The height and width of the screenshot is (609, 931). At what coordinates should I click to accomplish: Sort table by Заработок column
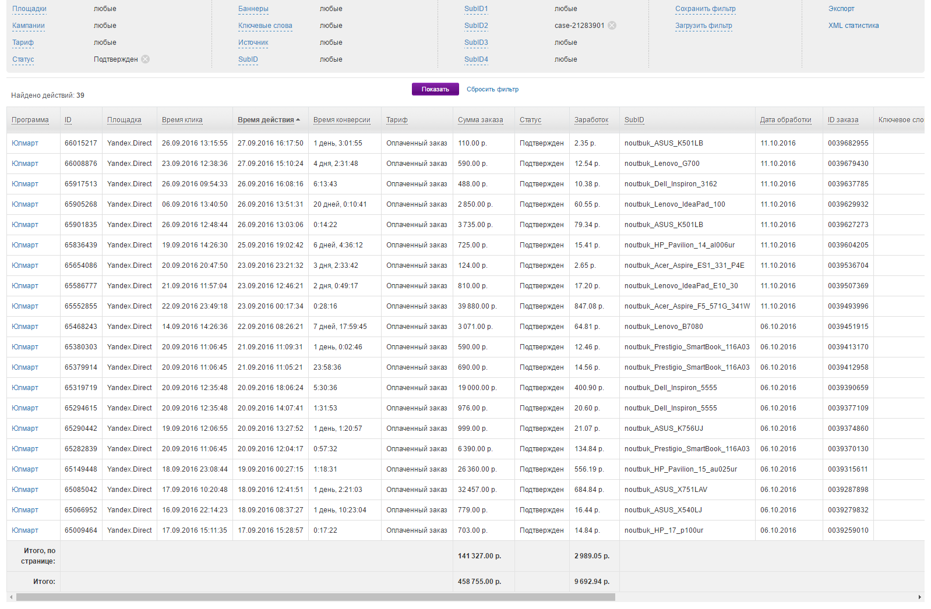591,120
